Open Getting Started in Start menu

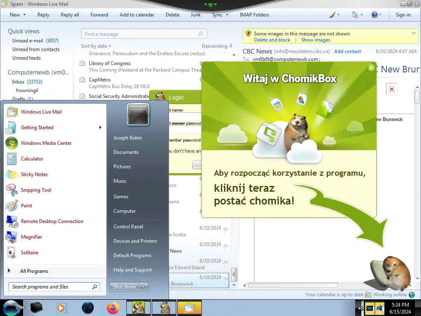[x=37, y=128]
